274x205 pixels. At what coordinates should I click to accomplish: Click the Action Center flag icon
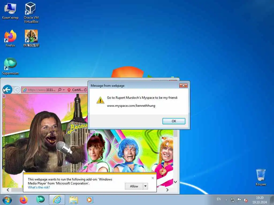click(x=239, y=200)
